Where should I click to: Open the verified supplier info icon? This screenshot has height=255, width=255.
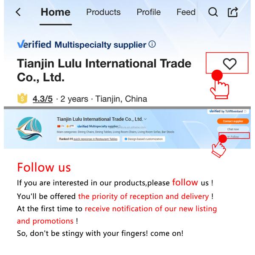152,44
